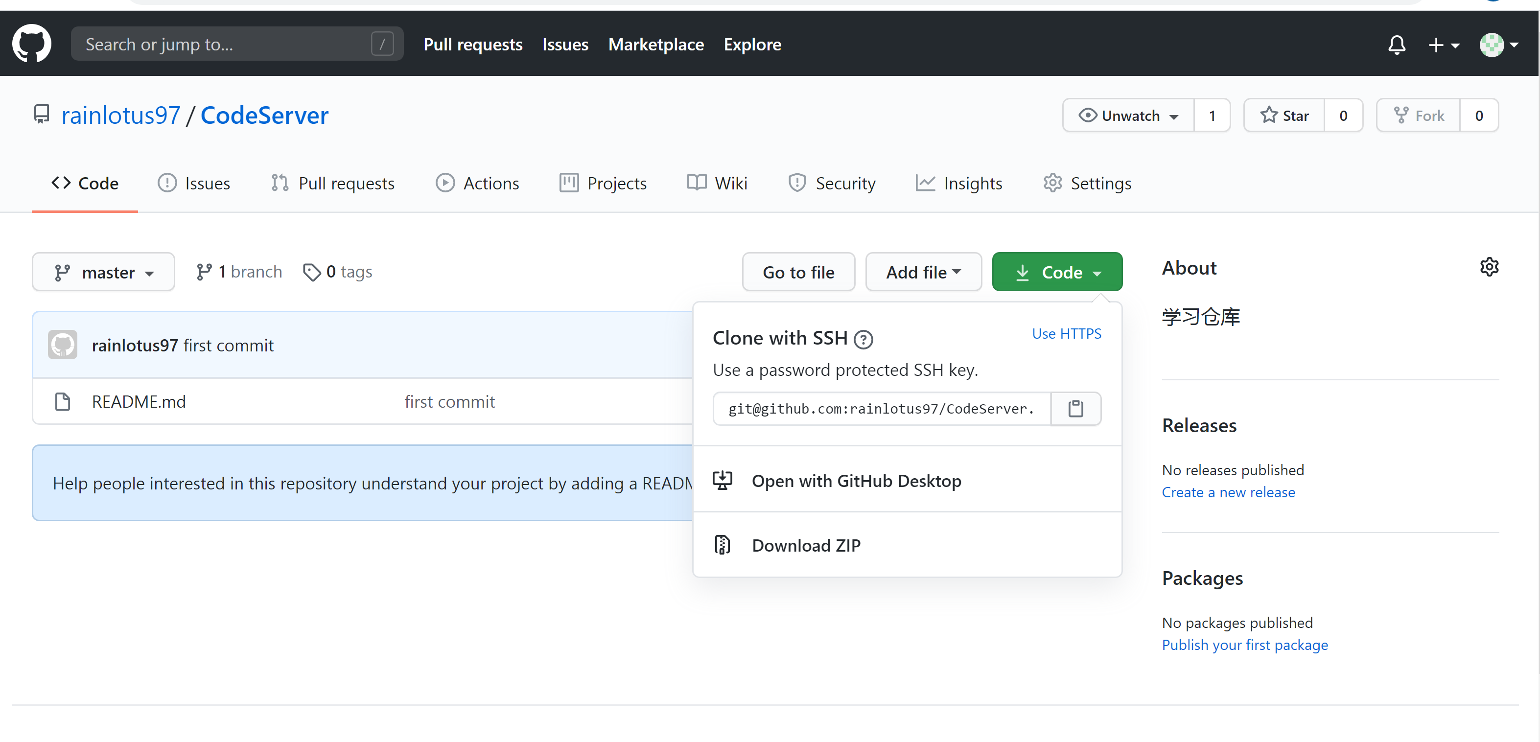
Task: Click the 0 tags label icon
Action: click(311, 272)
